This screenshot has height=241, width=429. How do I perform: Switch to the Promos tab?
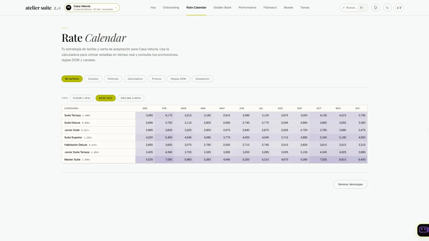click(x=157, y=79)
